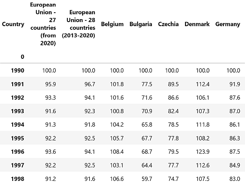Click Belgium's 1996 value 108.4

[117, 152]
